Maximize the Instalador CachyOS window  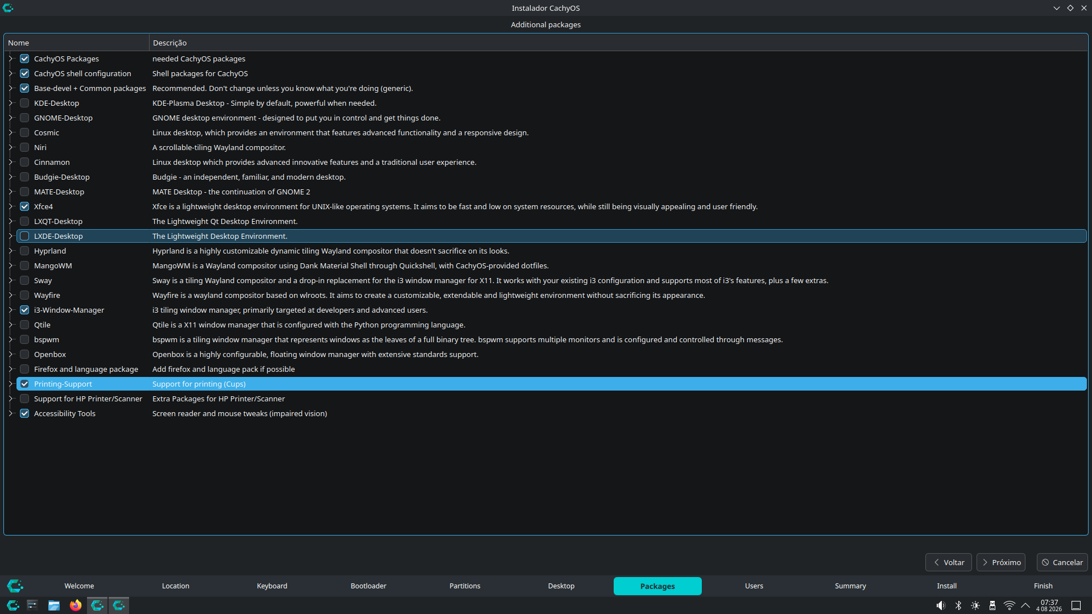click(1070, 8)
